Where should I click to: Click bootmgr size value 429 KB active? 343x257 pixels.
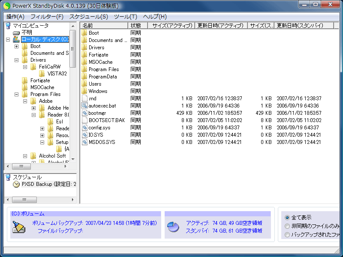184,113
